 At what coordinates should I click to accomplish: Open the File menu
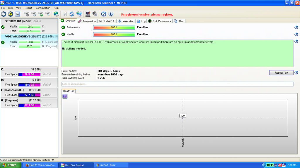pyautogui.click(x=3, y=8)
